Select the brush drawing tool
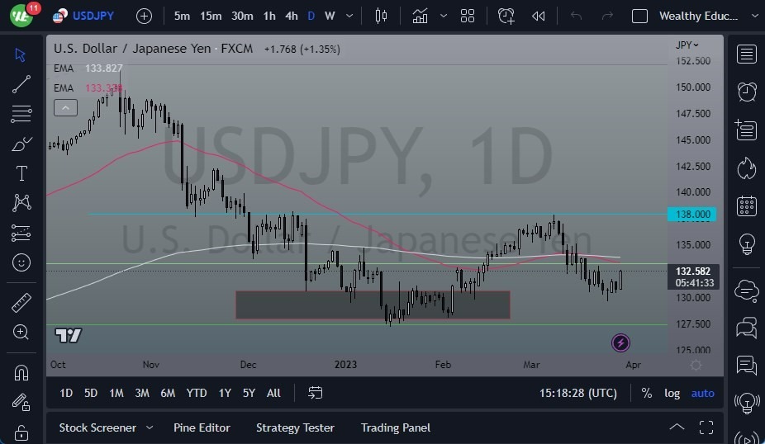The image size is (765, 444). pos(21,144)
